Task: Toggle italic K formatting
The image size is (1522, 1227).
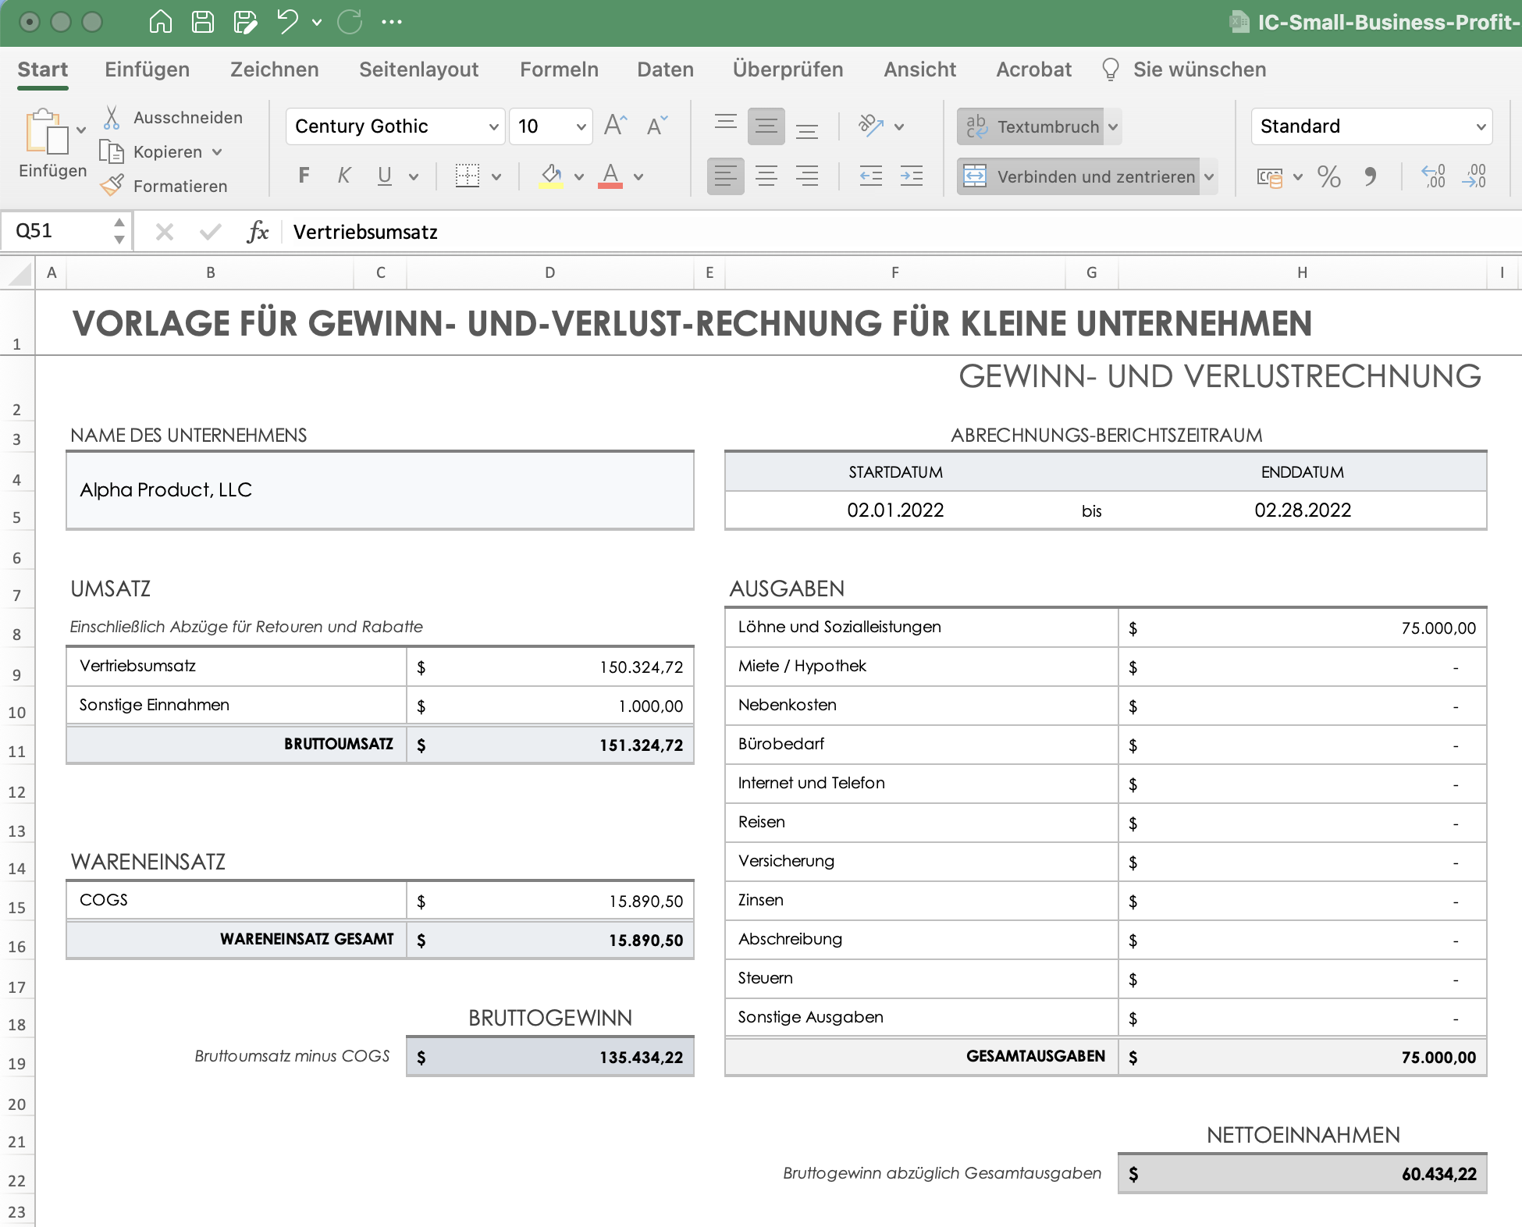Action: click(343, 176)
